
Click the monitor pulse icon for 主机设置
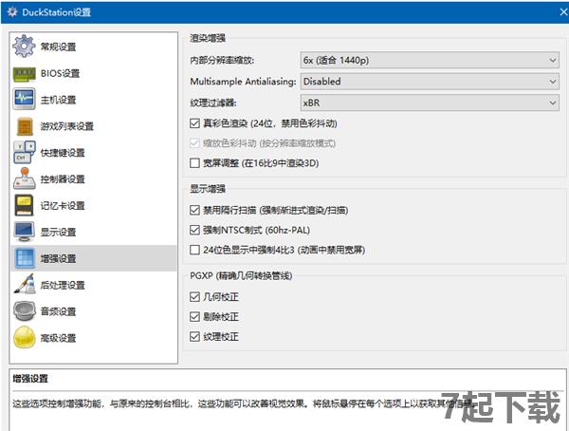pyautogui.click(x=24, y=99)
